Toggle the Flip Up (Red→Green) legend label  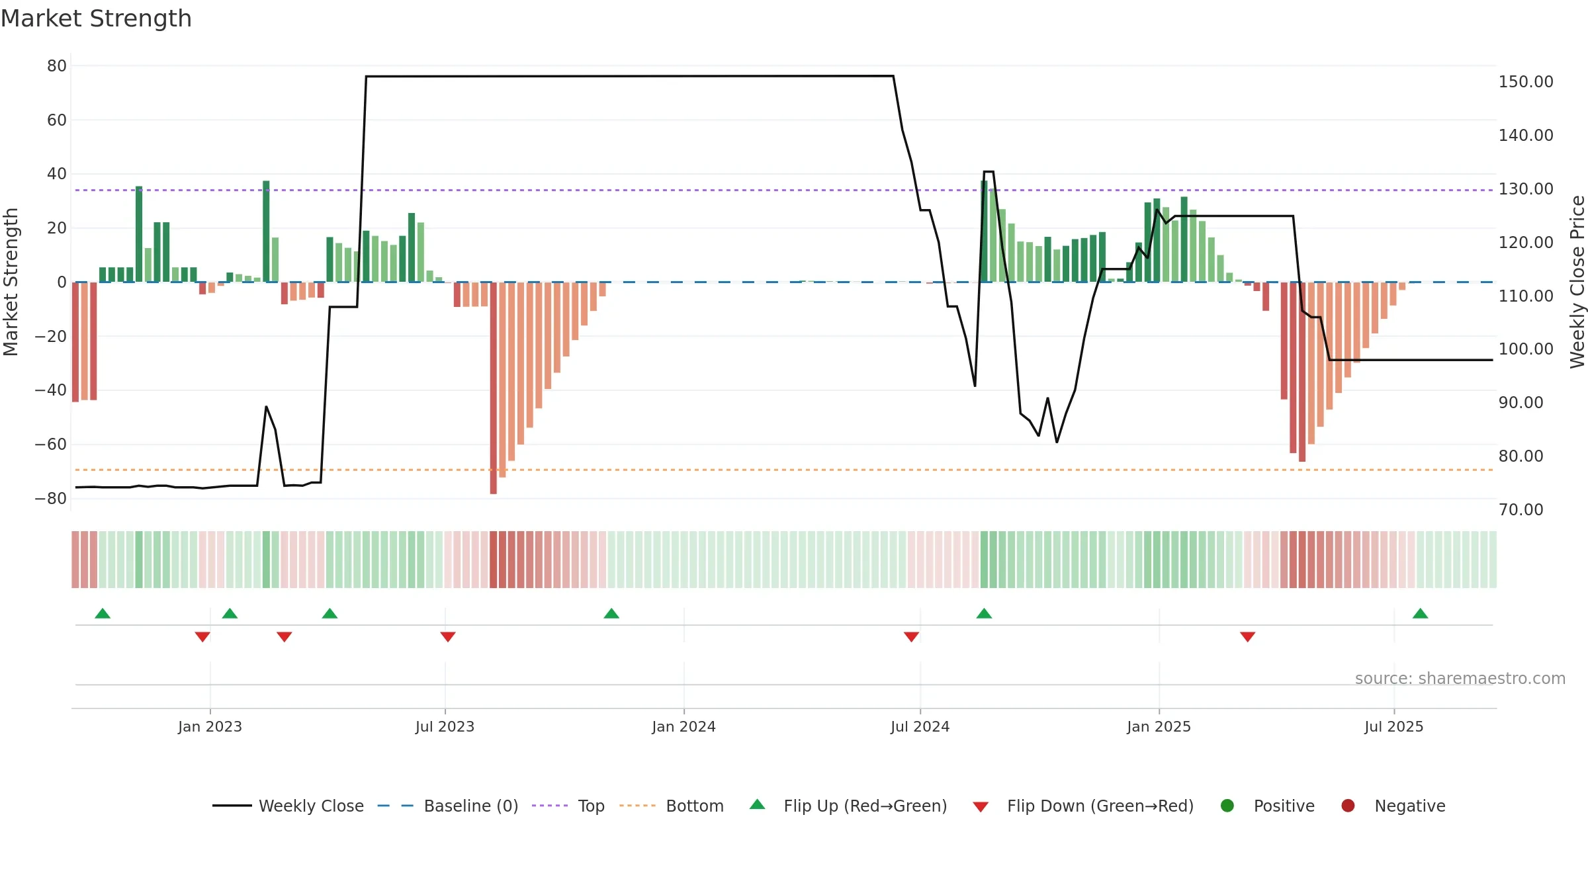(865, 806)
